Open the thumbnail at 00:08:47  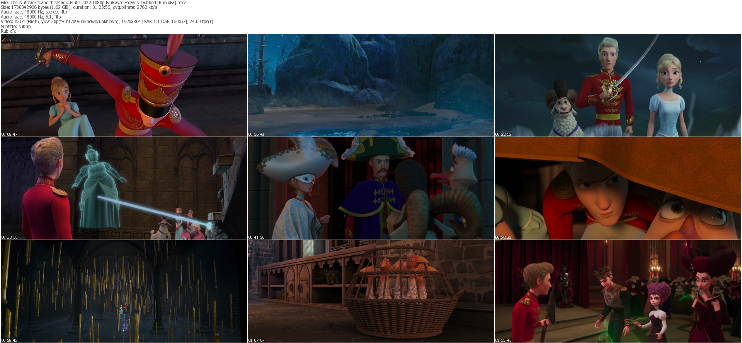tap(124, 85)
